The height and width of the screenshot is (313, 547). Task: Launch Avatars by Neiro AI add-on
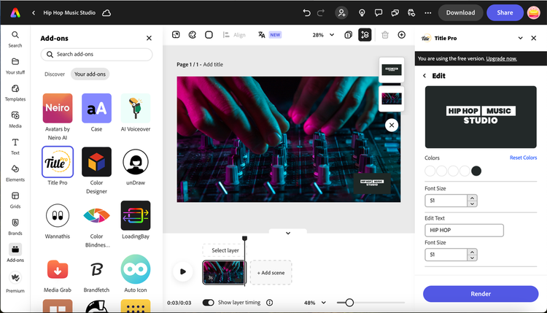[x=58, y=117]
